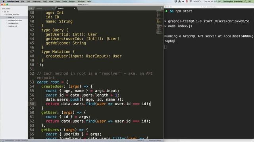Open the Project menu

pyautogui.click(x=72, y=2)
